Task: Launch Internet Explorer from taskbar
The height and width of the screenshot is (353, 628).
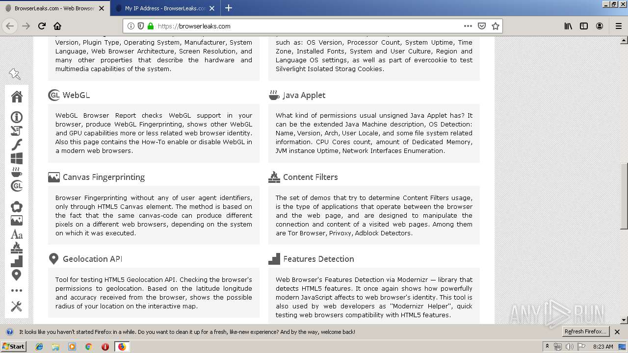Action: (x=39, y=347)
